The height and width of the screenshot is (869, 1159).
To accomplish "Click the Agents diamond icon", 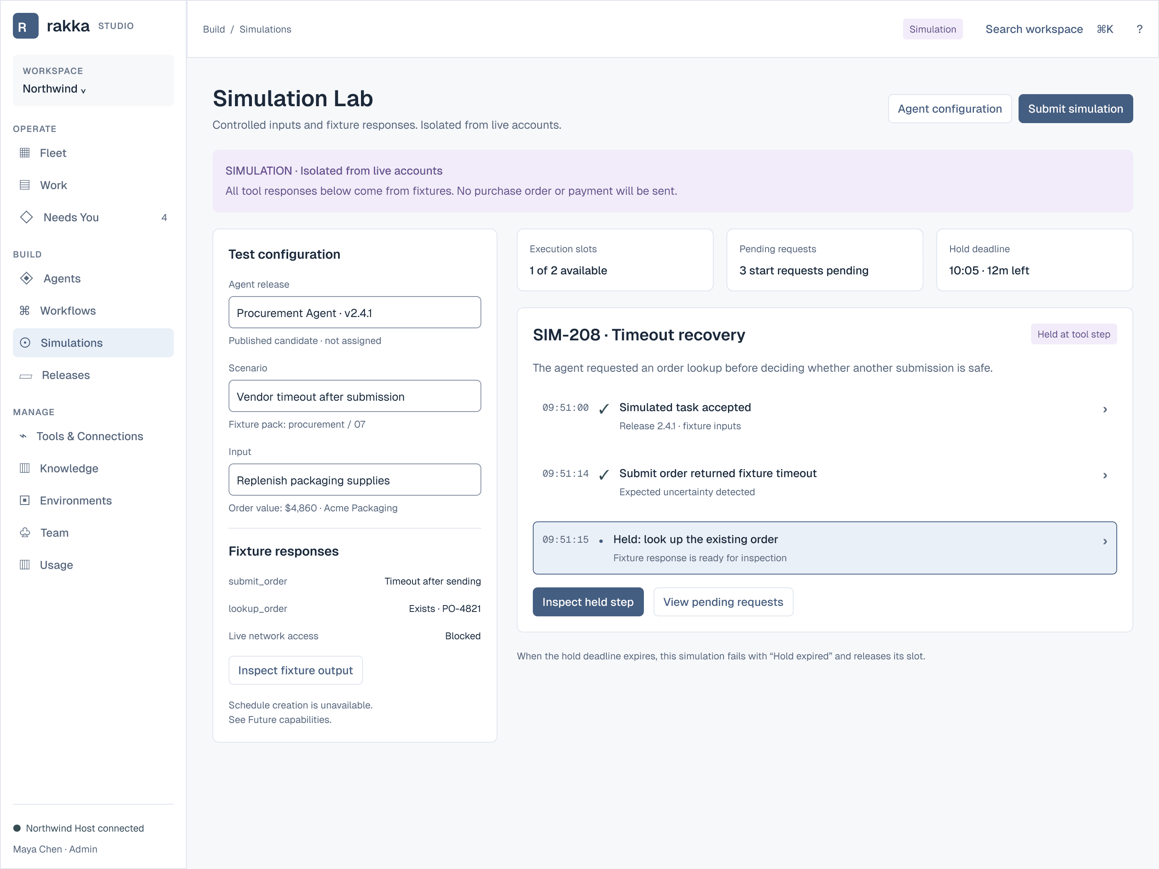I will tap(26, 278).
